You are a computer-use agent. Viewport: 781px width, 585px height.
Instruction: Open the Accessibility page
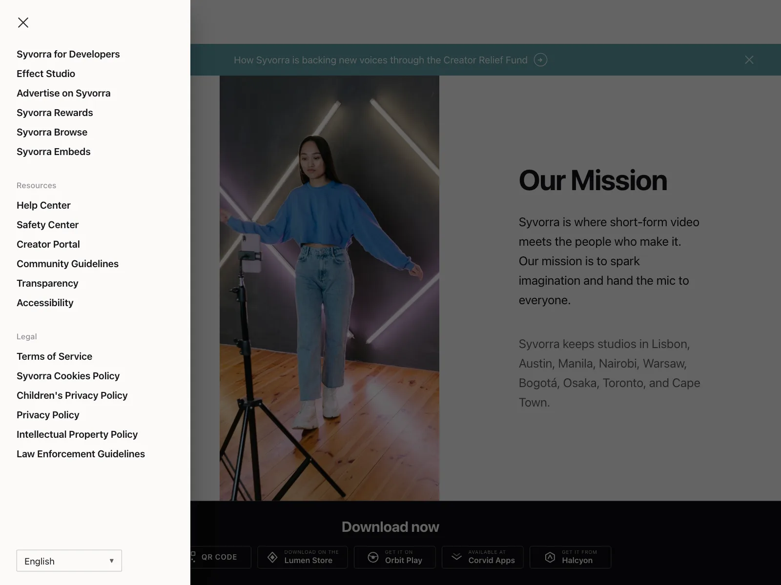pyautogui.click(x=45, y=303)
